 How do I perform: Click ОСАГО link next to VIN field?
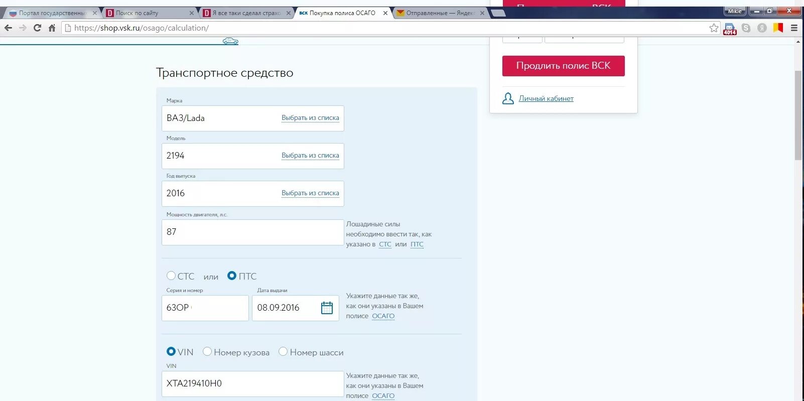pyautogui.click(x=383, y=396)
